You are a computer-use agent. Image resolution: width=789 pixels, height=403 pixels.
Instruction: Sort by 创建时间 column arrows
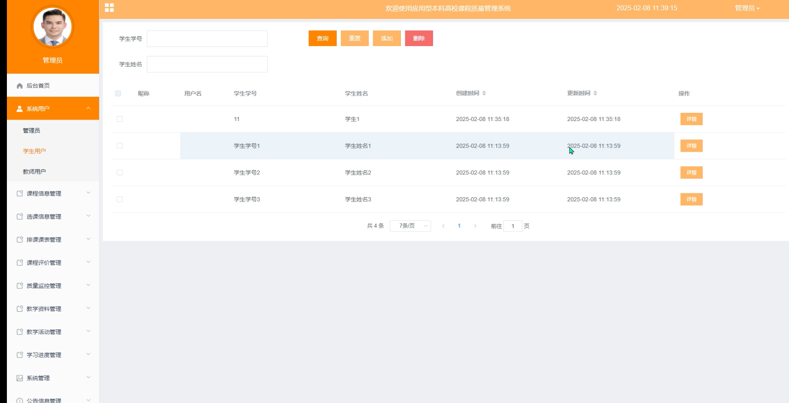pos(484,93)
